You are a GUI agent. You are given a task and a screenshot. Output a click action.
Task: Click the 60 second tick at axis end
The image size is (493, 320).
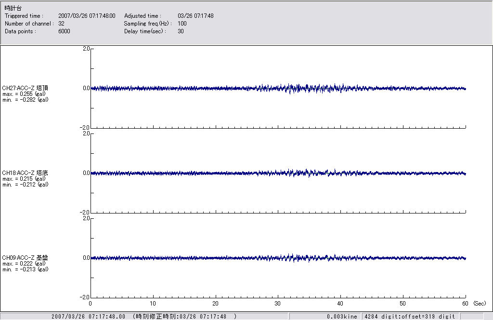[466, 304]
